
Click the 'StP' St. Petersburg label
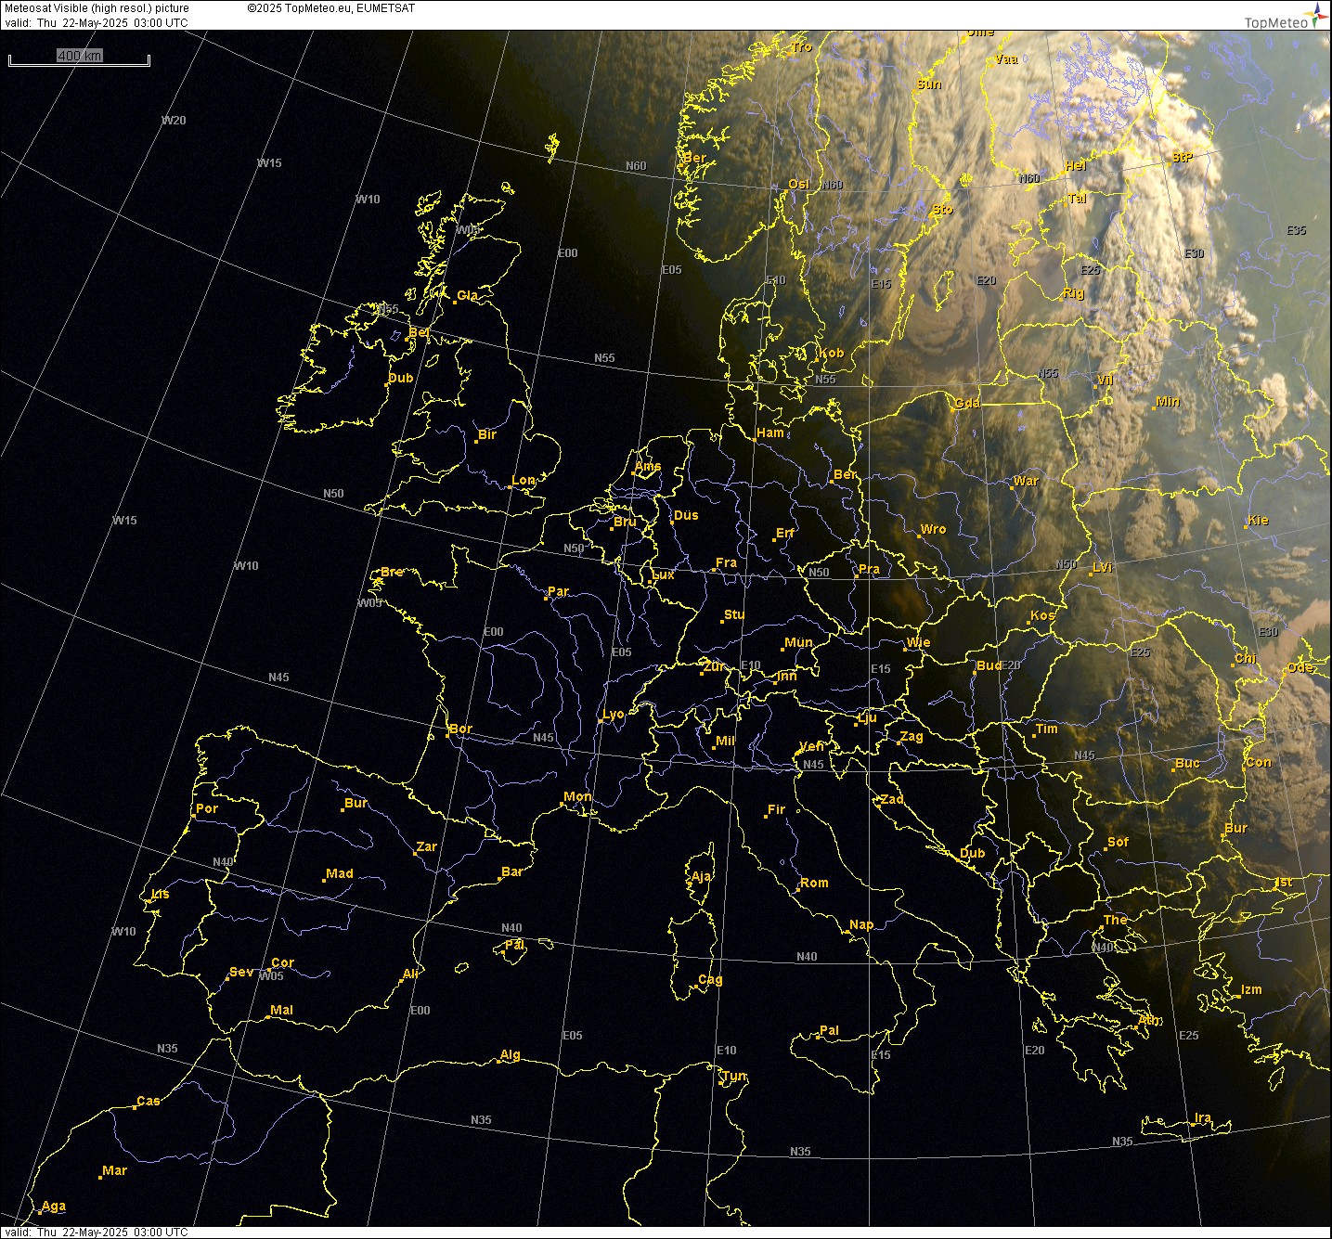point(1182,157)
